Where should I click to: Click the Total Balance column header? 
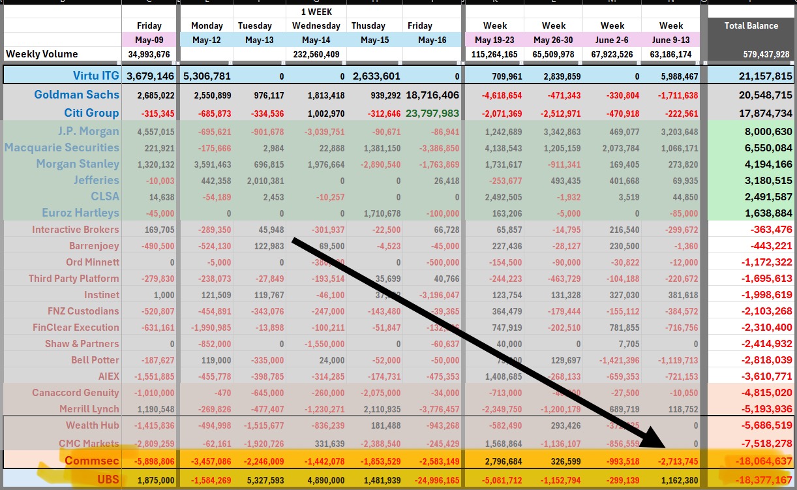pos(751,26)
